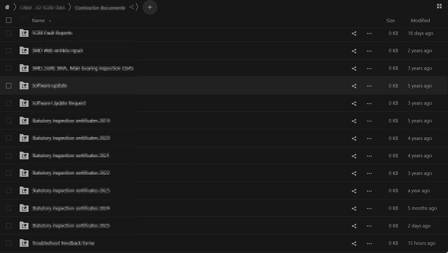448x253 pixels.
Task: Share the folder modified 2 days ago
Action: (x=354, y=225)
